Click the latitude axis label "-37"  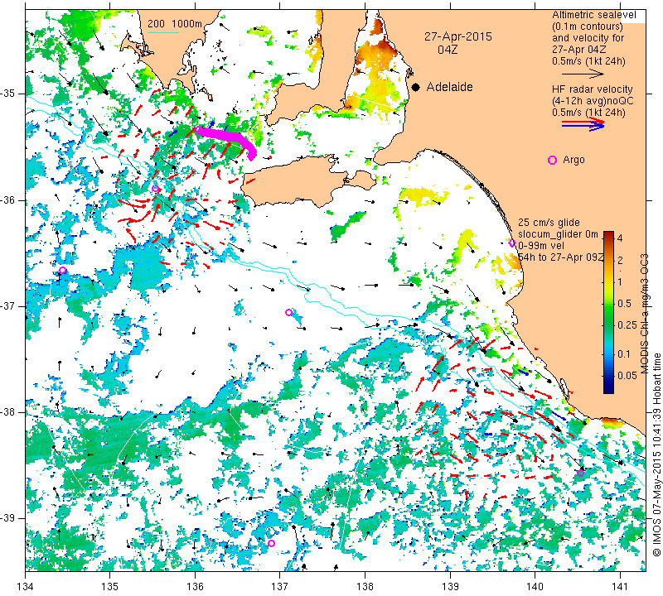click(8, 305)
